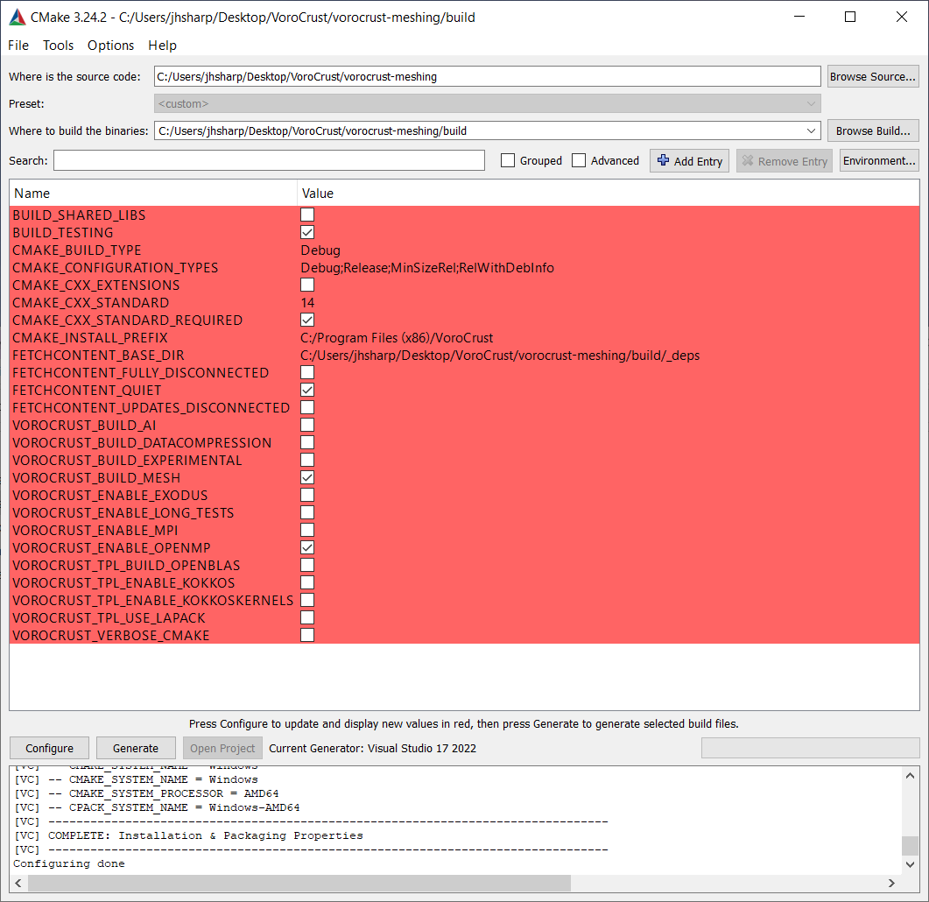Click the Add Entry plus icon
The image size is (929, 902).
tap(664, 160)
